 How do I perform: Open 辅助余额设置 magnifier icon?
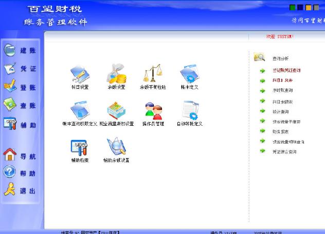[116, 148]
